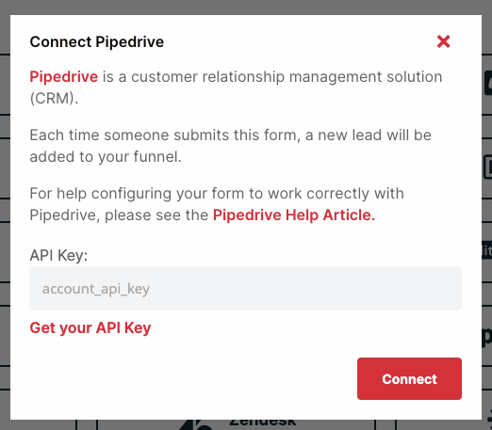The width and height of the screenshot is (492, 430).
Task: Click the red Connect button
Action: (x=409, y=378)
